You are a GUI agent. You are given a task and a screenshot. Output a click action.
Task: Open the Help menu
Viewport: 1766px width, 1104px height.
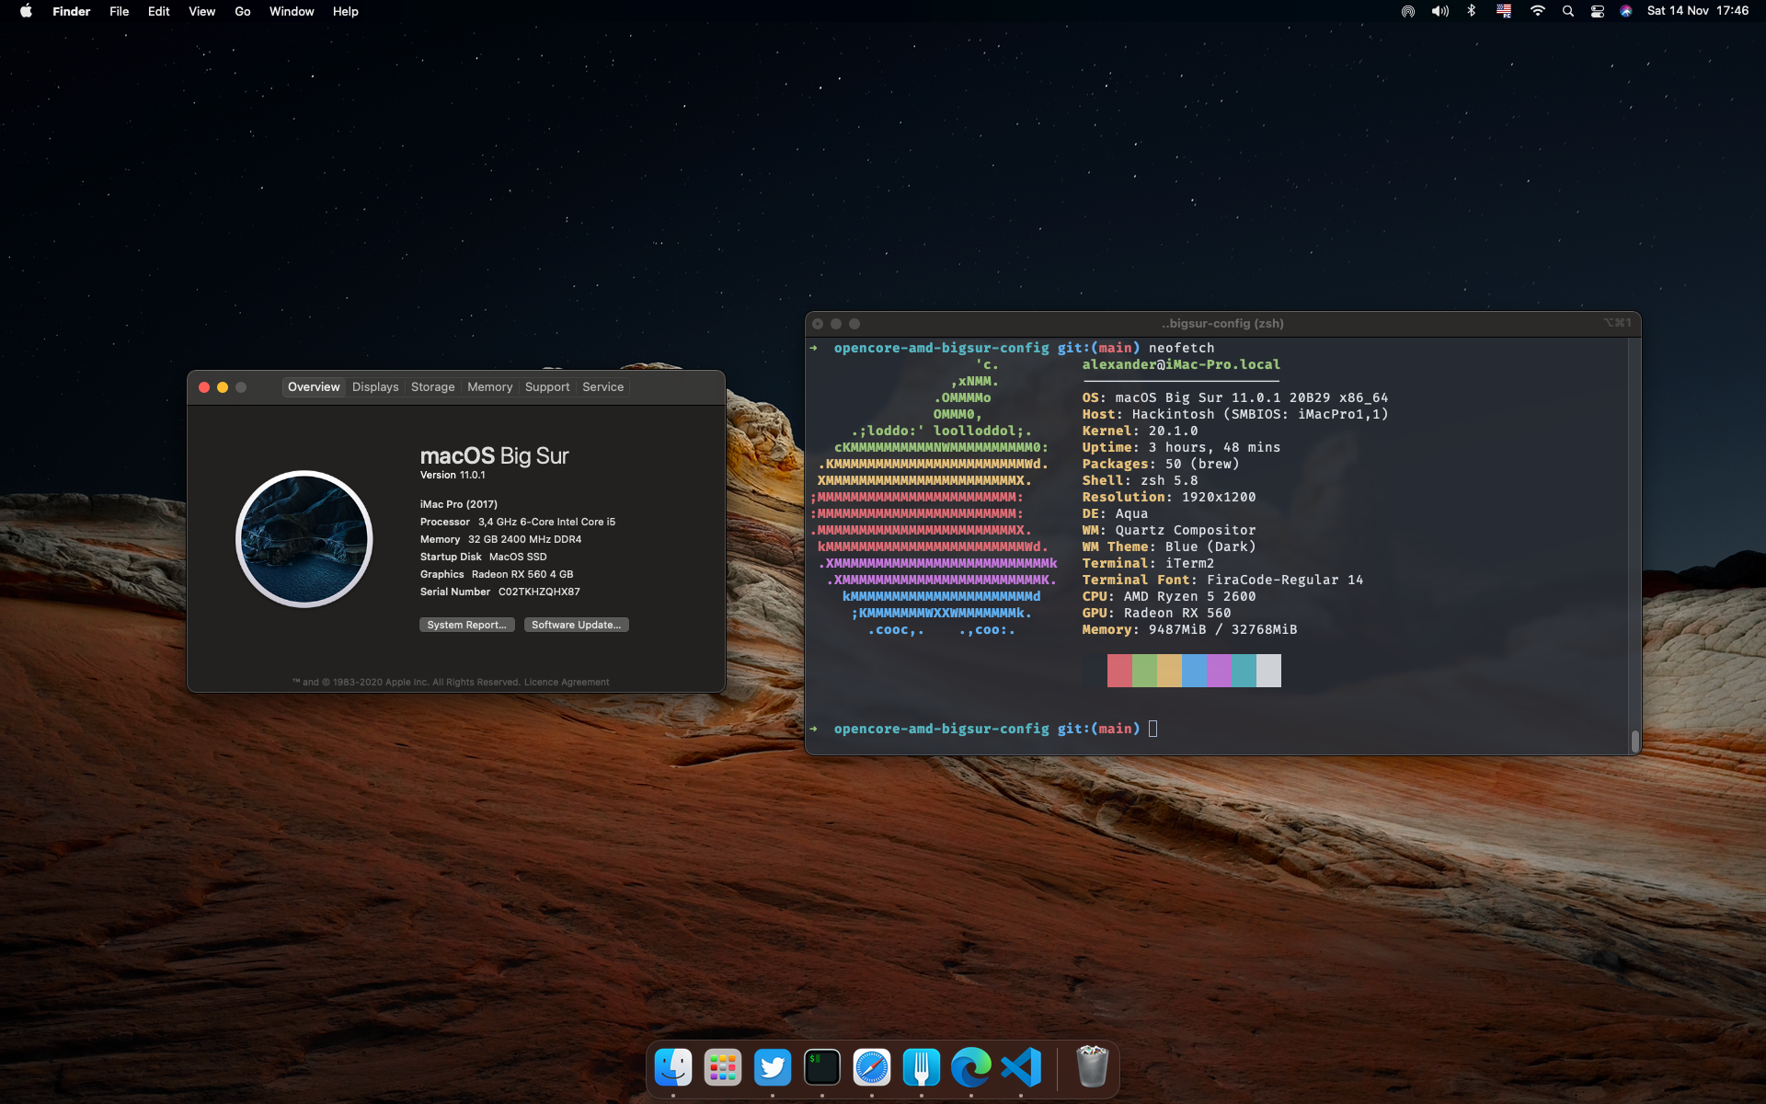[x=345, y=11]
